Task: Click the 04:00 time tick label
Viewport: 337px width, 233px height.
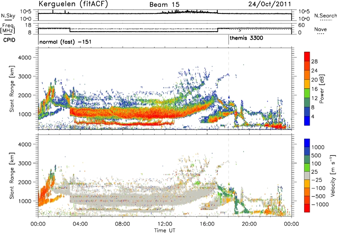Action: click(x=80, y=224)
